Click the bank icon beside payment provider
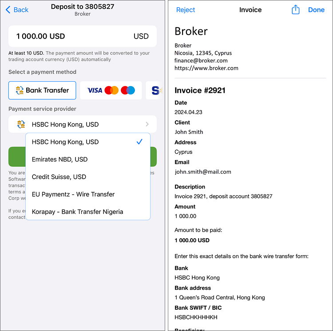Image resolution: width=333 pixels, height=331 pixels. pos(21,124)
